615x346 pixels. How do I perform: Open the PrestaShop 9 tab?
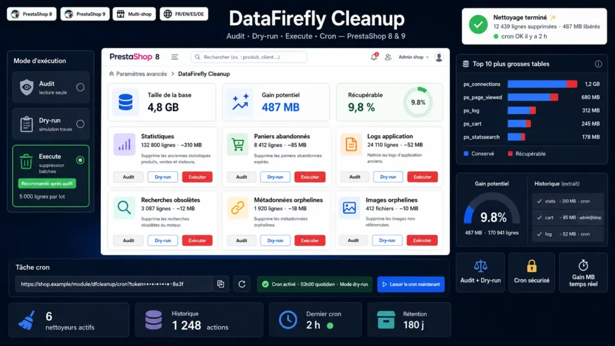[85, 14]
